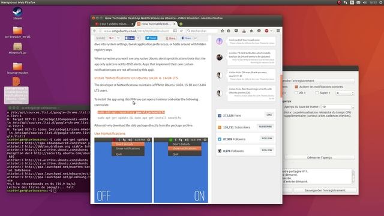This screenshot has width=384, height=216.
Task: Click the 'sudo apt-get update' command line in article
Action: [x=139, y=118]
